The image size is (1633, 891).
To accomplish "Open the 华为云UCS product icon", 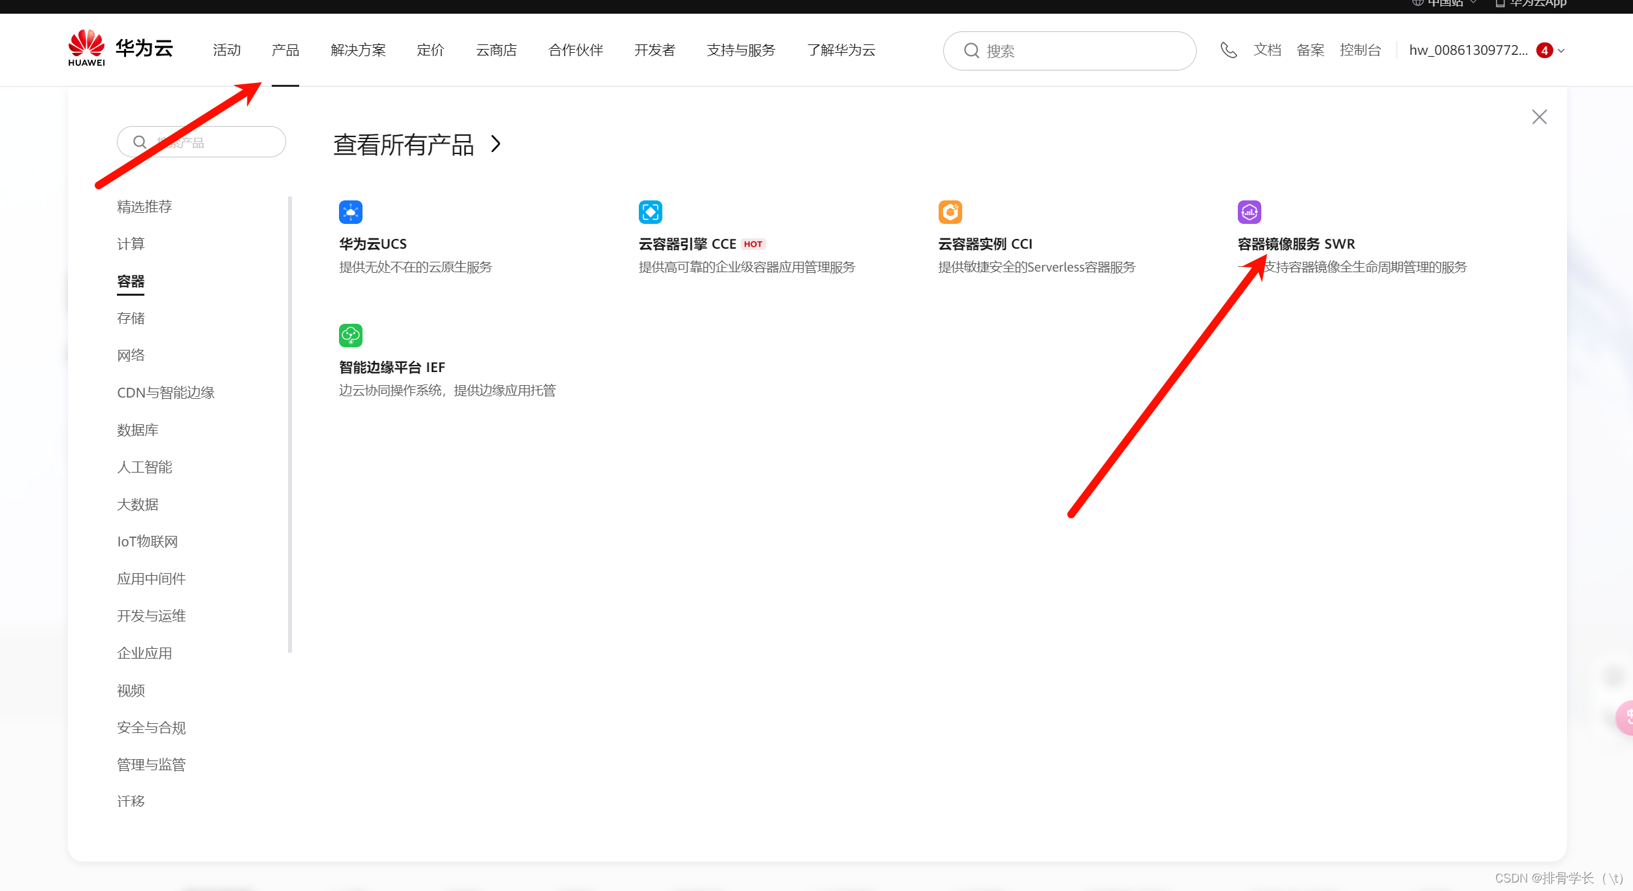I will tap(351, 212).
